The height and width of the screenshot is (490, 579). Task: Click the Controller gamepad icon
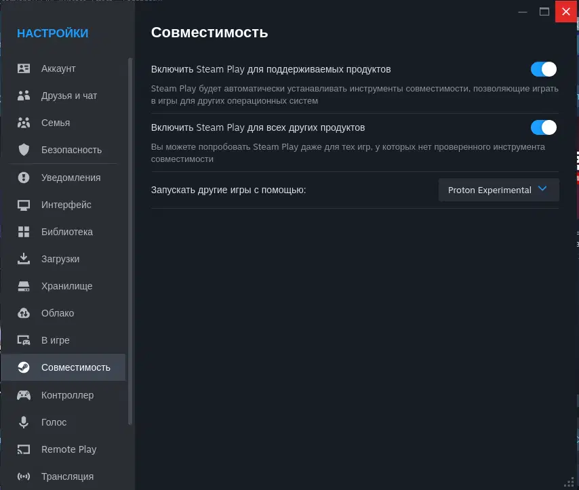[x=24, y=395]
